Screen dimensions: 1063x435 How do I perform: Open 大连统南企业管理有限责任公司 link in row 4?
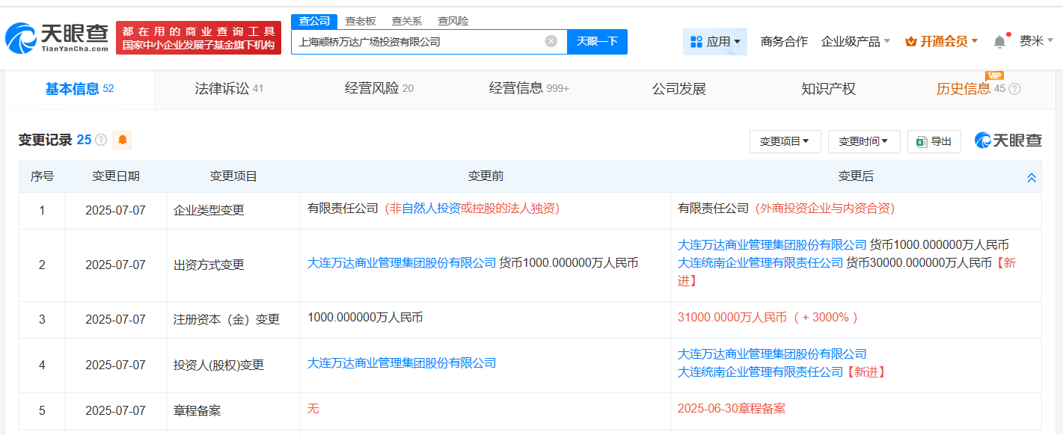tap(760, 371)
